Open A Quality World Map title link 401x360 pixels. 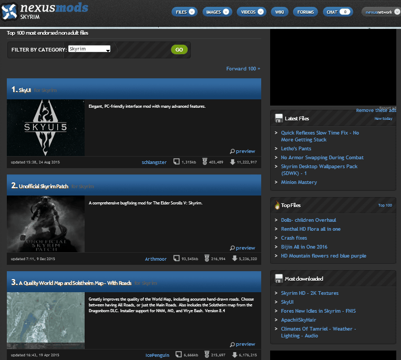point(75,283)
